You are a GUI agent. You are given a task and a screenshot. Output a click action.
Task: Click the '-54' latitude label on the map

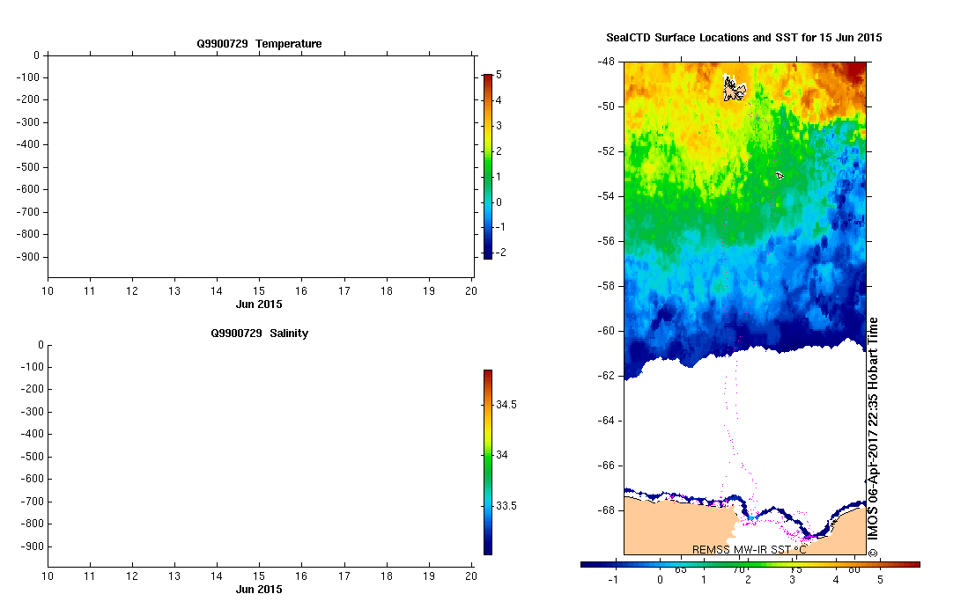[x=606, y=196]
